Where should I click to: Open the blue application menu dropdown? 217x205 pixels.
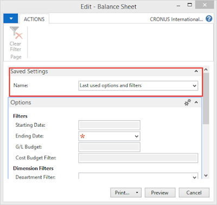pyautogui.click(x=11, y=18)
